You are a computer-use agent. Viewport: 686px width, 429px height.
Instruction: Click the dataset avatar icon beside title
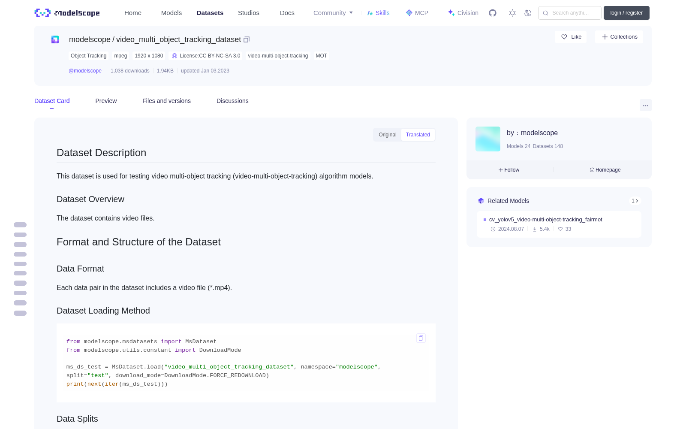tap(55, 39)
